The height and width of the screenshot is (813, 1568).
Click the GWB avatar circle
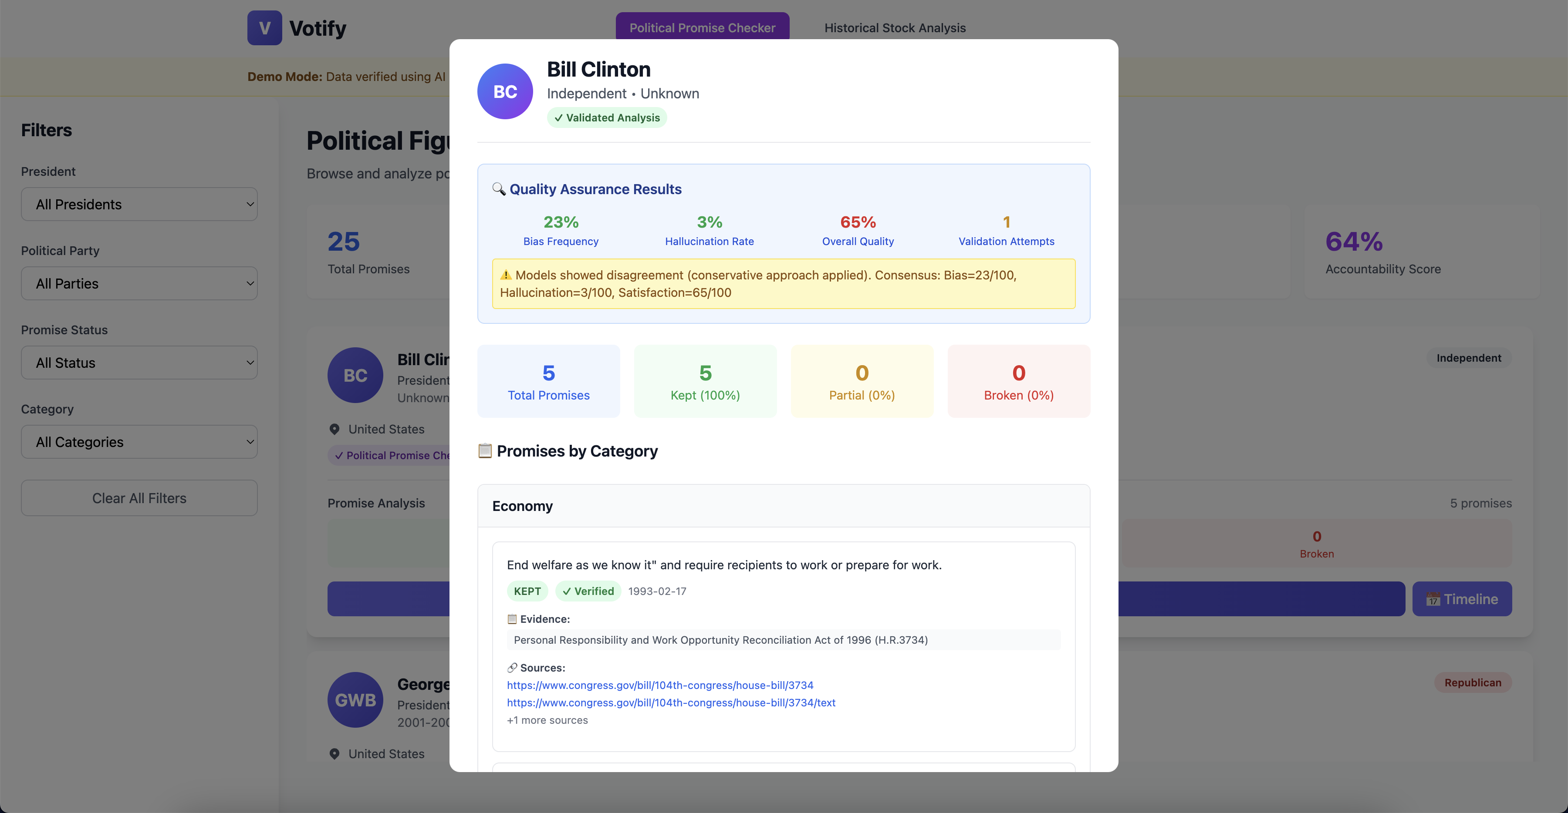(x=355, y=699)
